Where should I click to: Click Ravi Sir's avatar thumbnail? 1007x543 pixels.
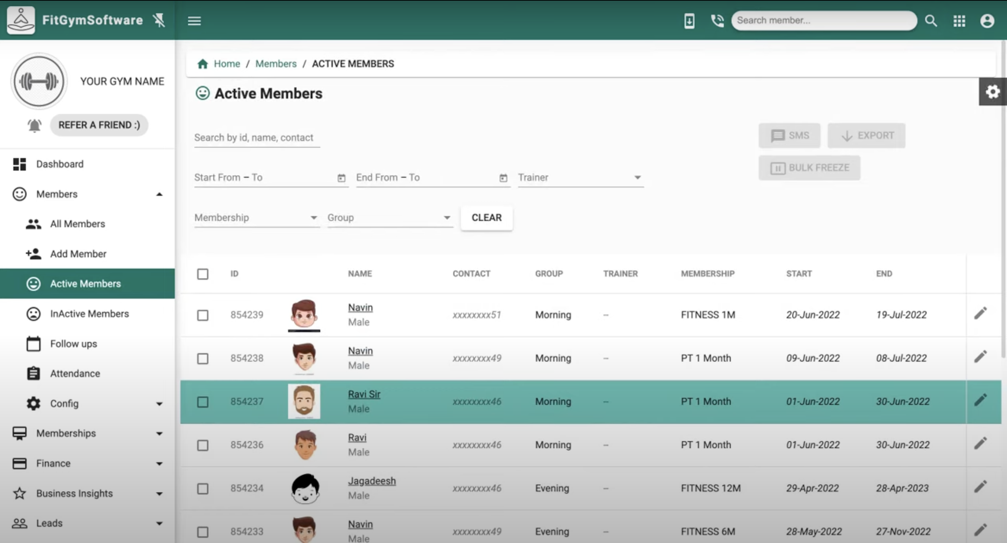pyautogui.click(x=304, y=401)
